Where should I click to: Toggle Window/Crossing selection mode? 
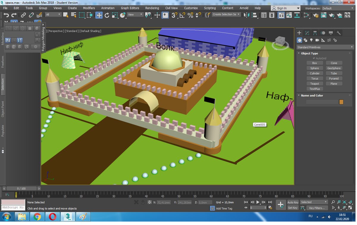(x=90, y=15)
